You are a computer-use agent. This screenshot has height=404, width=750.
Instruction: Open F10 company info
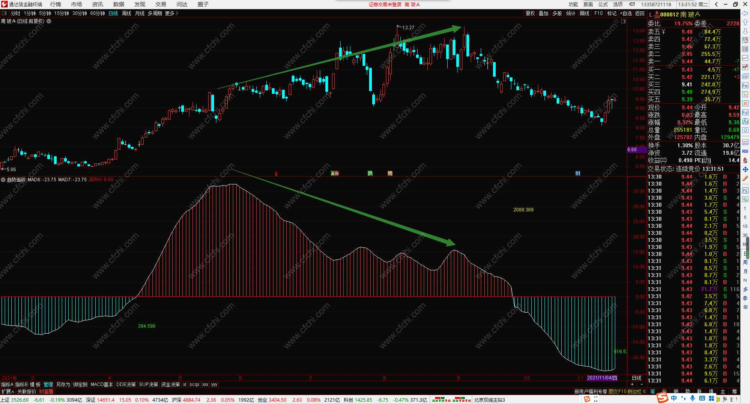598,13
